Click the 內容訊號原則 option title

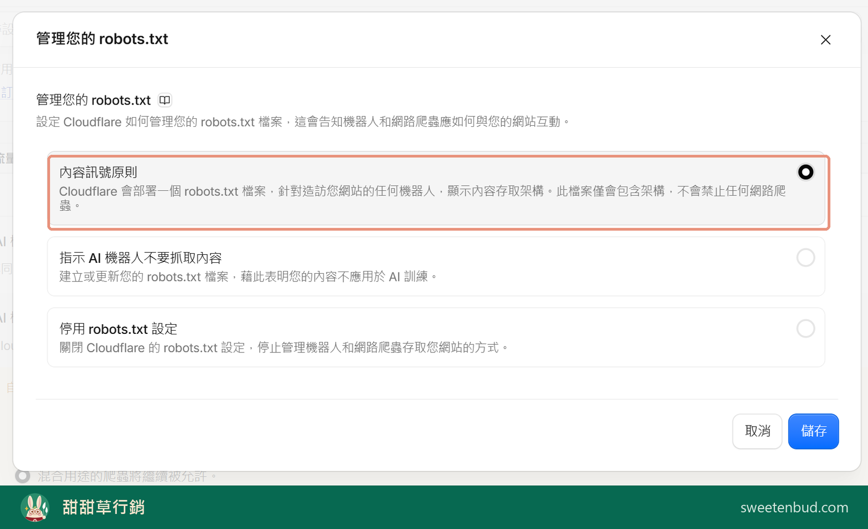(x=98, y=172)
